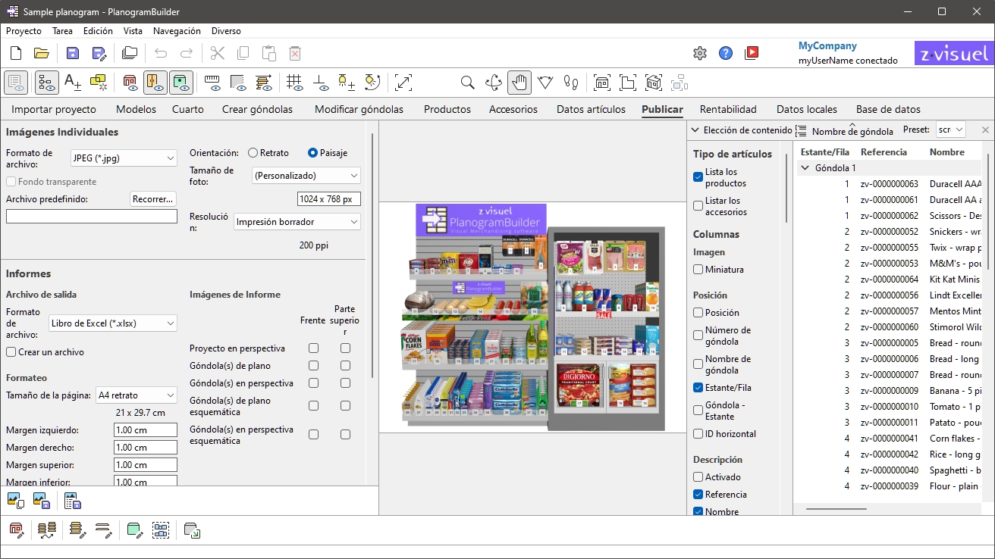995x559 pixels.
Task: Click the edit shelves pencil icon
Action: (77, 529)
